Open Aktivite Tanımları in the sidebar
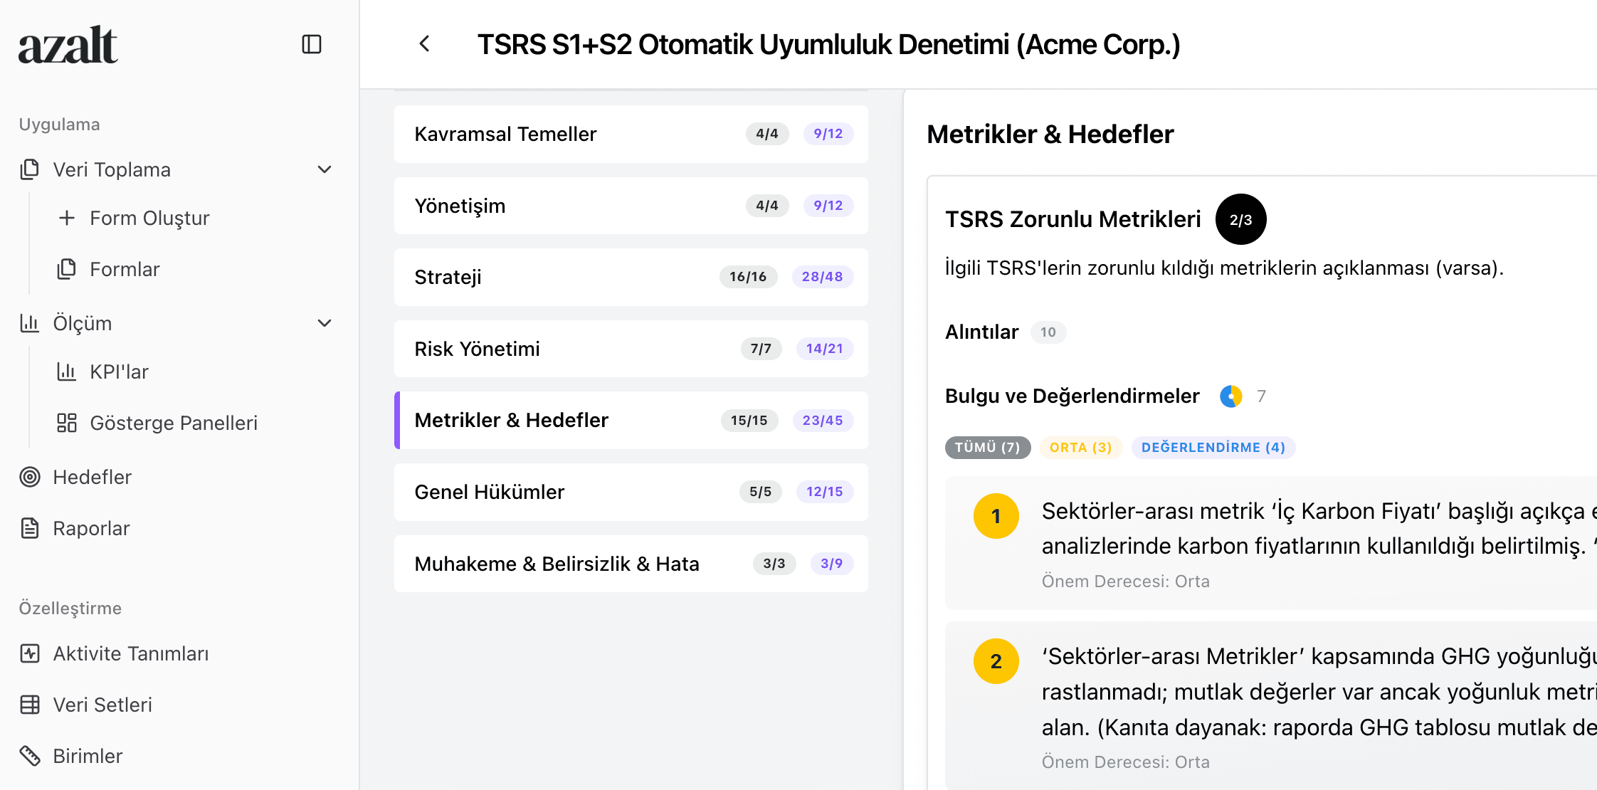The width and height of the screenshot is (1597, 790). pos(131,653)
